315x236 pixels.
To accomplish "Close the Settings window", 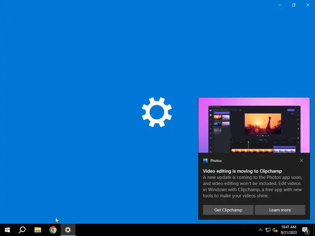I will 308,5.
